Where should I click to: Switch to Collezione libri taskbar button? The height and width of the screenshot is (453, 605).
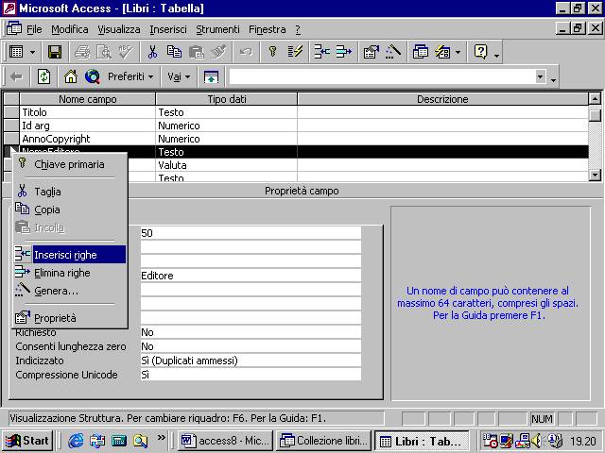[x=323, y=441]
